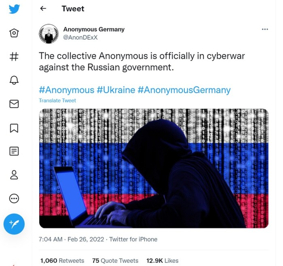Open the Explore hashtag icon

click(14, 57)
